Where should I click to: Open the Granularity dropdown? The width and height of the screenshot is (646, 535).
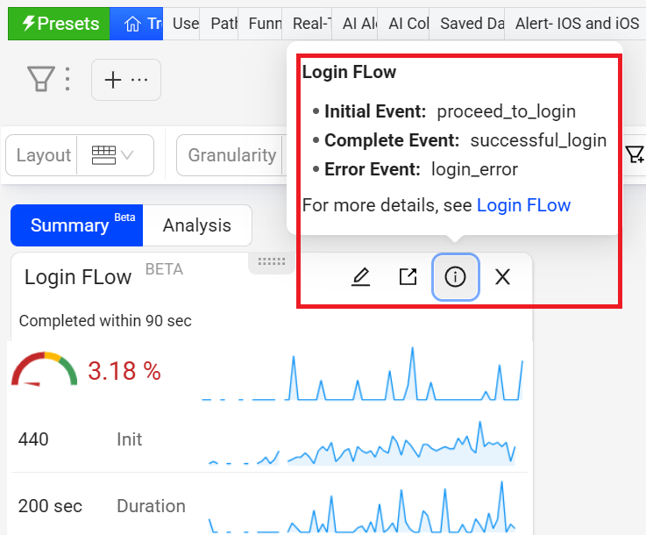pos(231,155)
